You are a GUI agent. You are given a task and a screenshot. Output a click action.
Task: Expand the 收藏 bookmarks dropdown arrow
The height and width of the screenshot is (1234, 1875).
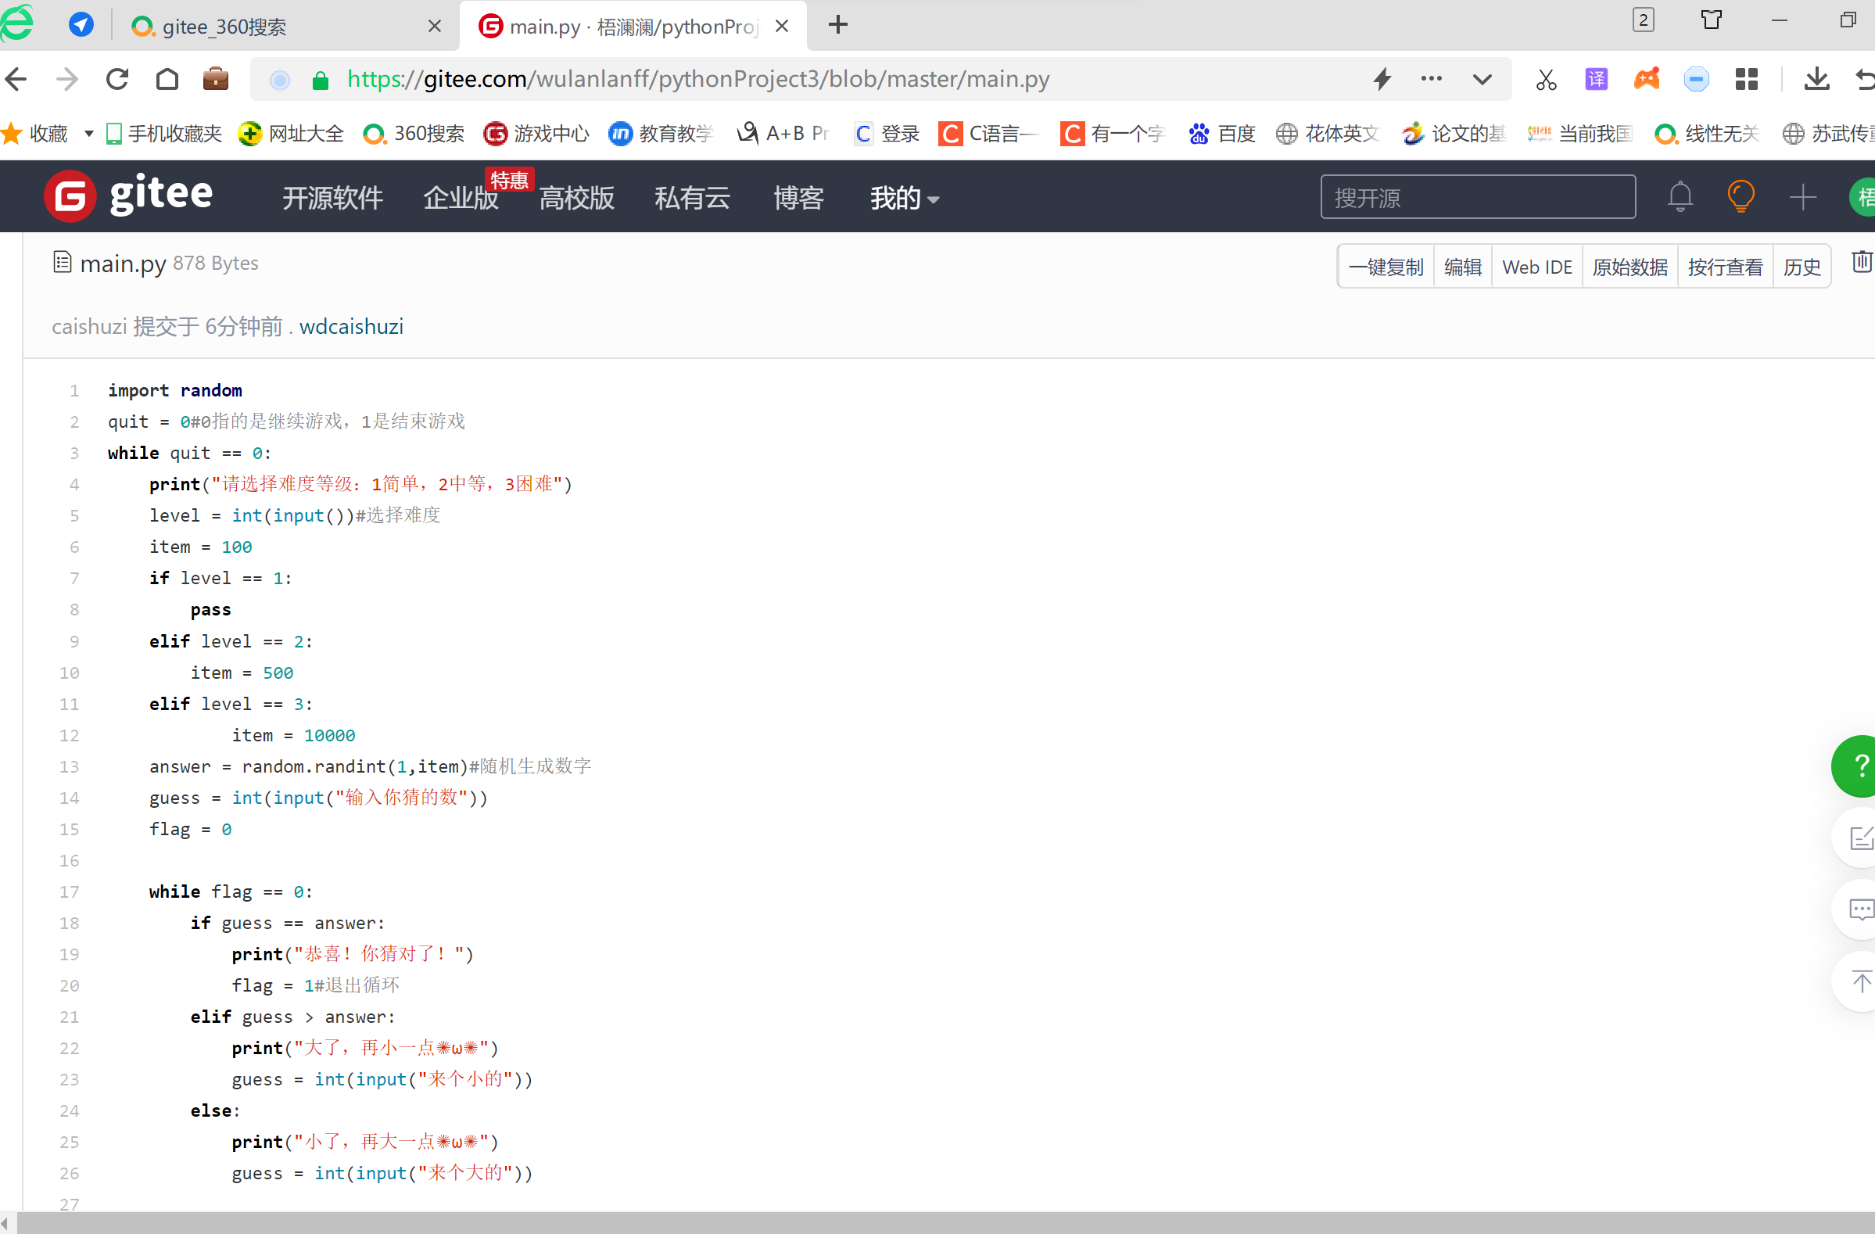click(x=88, y=134)
